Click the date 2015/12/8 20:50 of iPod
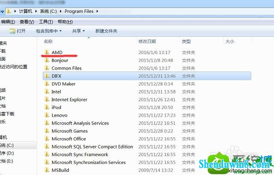 pos(156,107)
